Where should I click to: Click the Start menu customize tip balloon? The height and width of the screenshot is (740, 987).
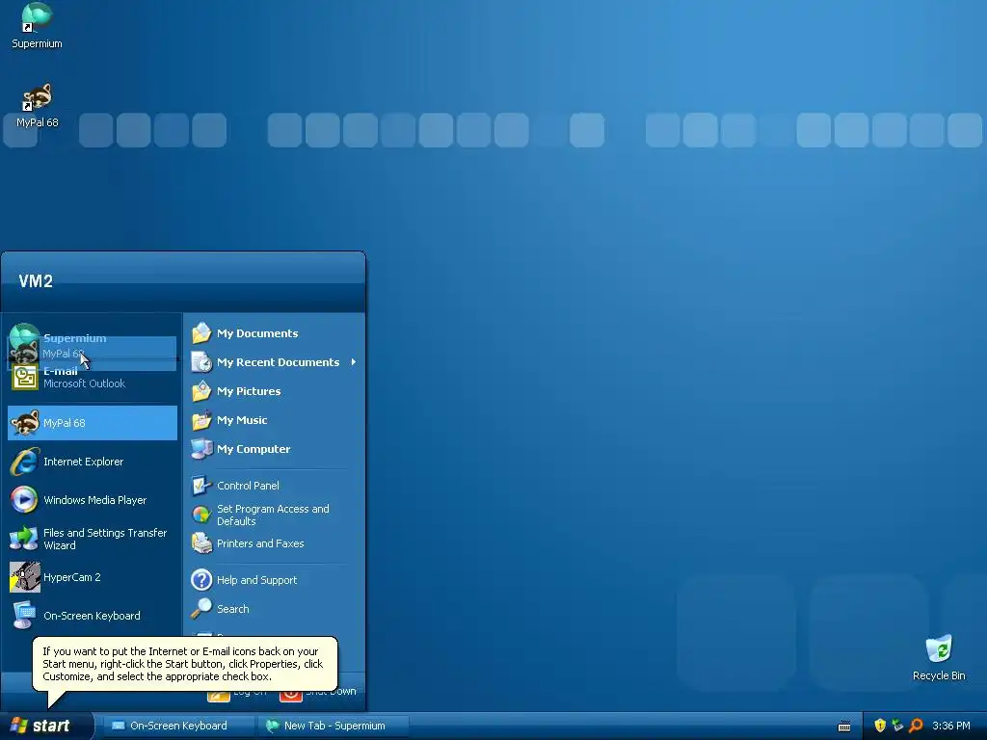(185, 664)
